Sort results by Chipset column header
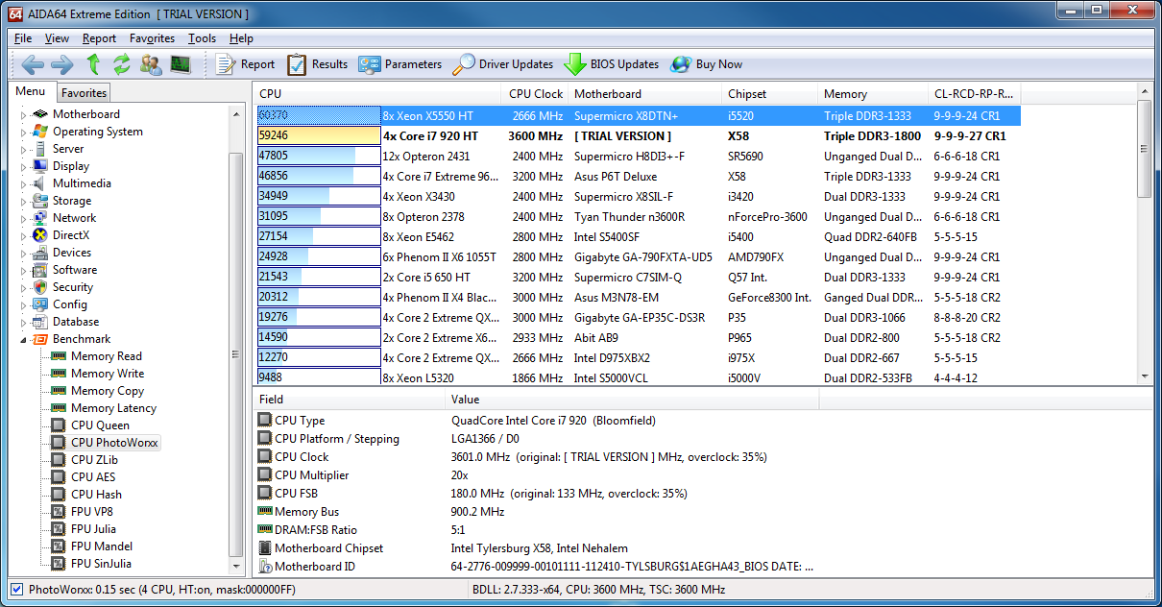The image size is (1162, 607). coord(769,93)
